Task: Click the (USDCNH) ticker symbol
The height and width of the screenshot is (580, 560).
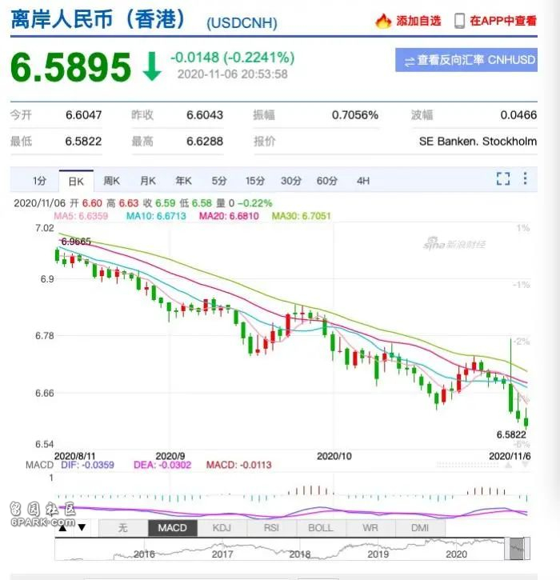Action: pos(242,23)
